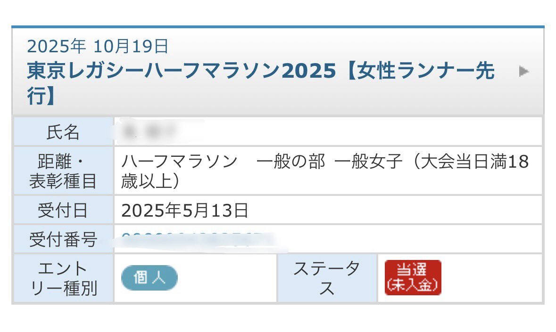
Task: Click empty area right of status badge
Action: (493, 278)
